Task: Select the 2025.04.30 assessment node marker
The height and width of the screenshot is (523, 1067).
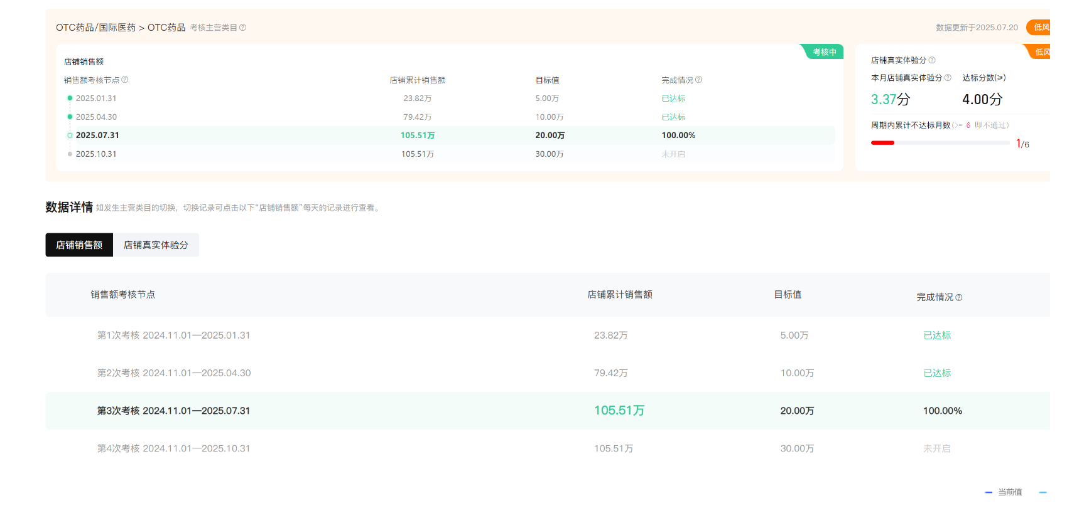Action: pyautogui.click(x=70, y=117)
